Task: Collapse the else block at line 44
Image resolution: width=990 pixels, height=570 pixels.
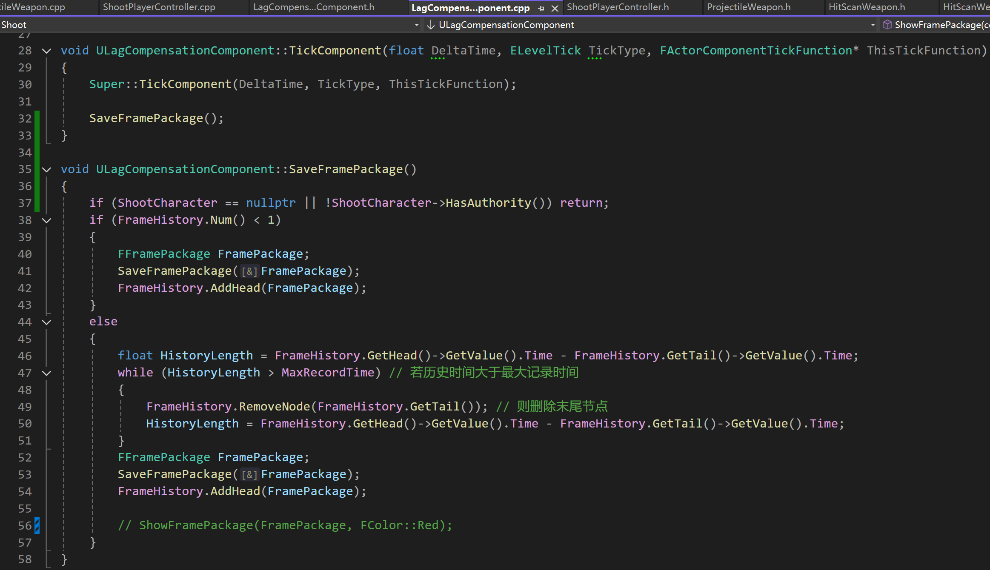Action: tap(47, 322)
